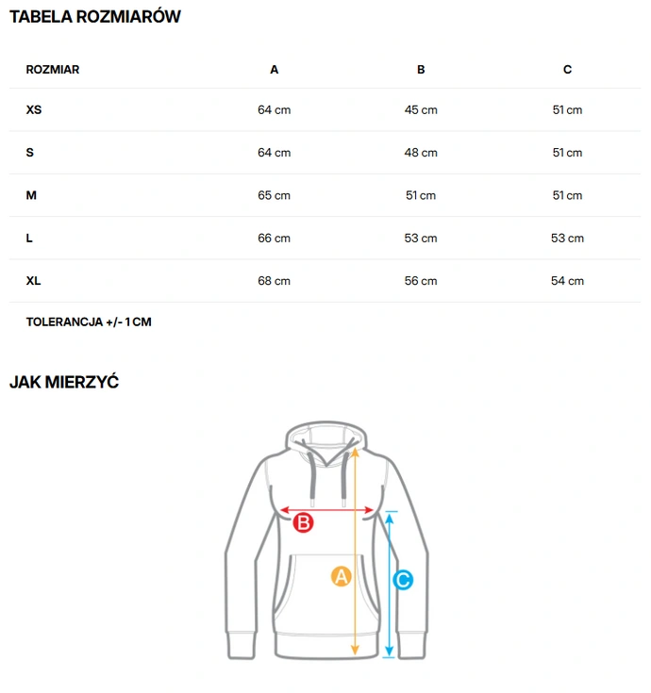Viewport: 651px width, 693px height.
Task: Click column header A in the table
Action: click(275, 70)
